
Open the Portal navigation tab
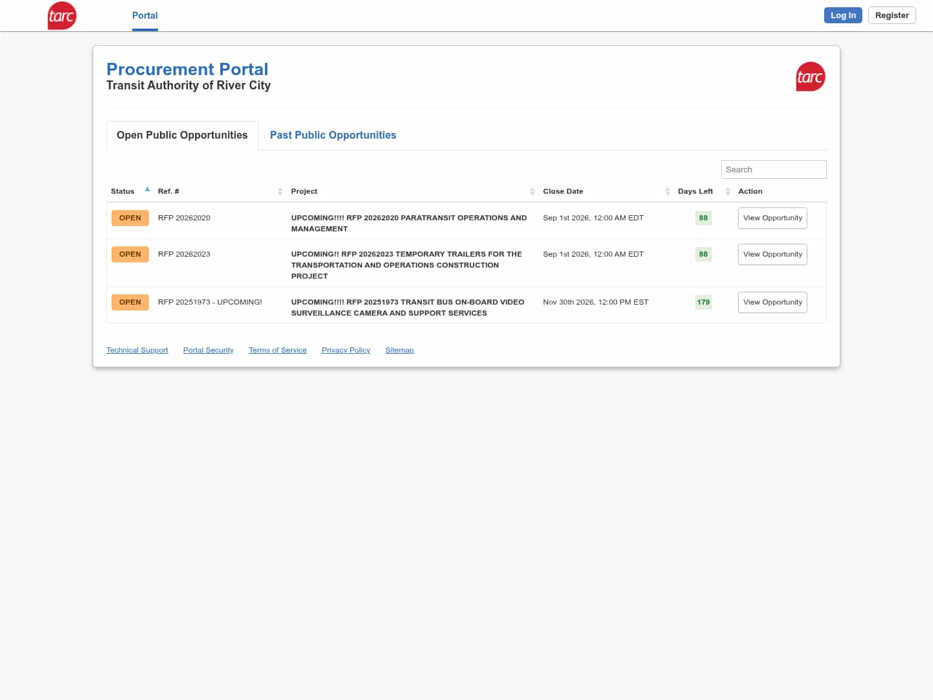point(145,16)
